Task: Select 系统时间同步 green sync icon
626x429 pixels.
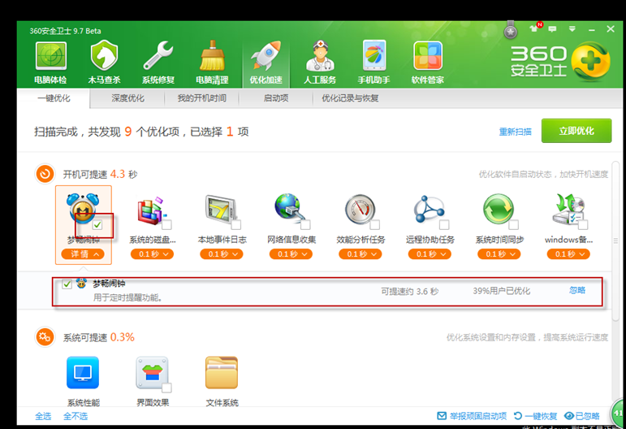Action: click(x=499, y=209)
